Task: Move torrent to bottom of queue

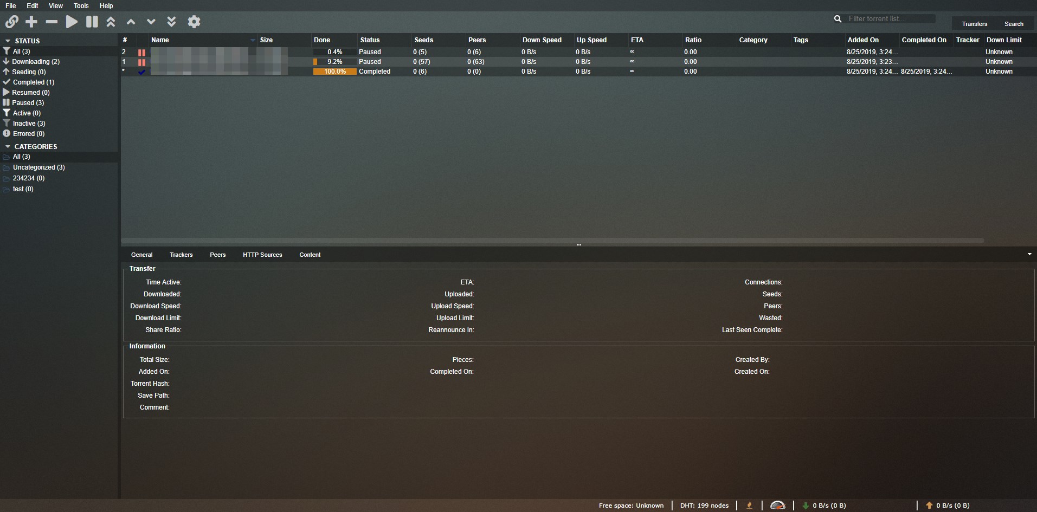Action: [x=171, y=22]
